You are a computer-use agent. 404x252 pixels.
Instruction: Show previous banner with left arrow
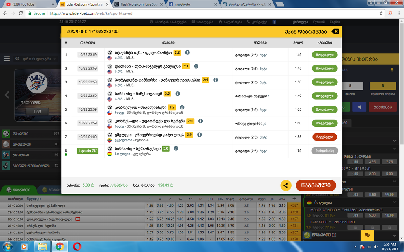[x=7, y=95]
